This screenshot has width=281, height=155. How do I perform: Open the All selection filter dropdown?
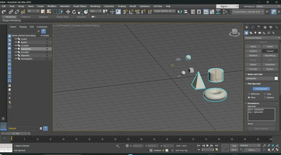coord(33,11)
